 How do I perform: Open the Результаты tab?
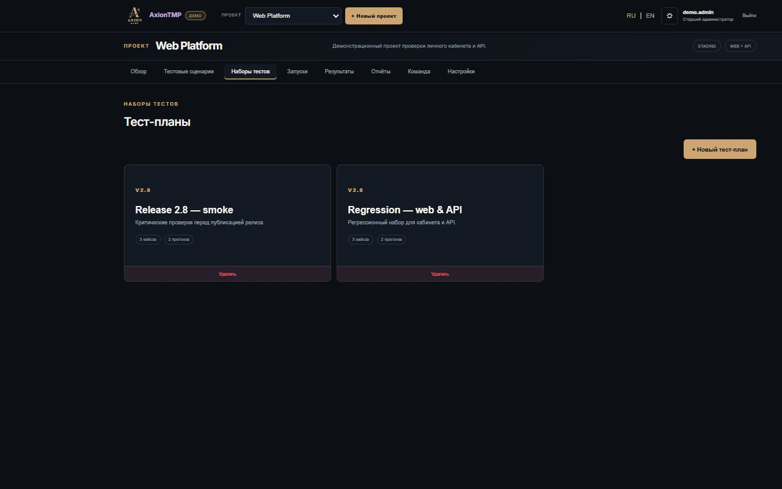[339, 72]
